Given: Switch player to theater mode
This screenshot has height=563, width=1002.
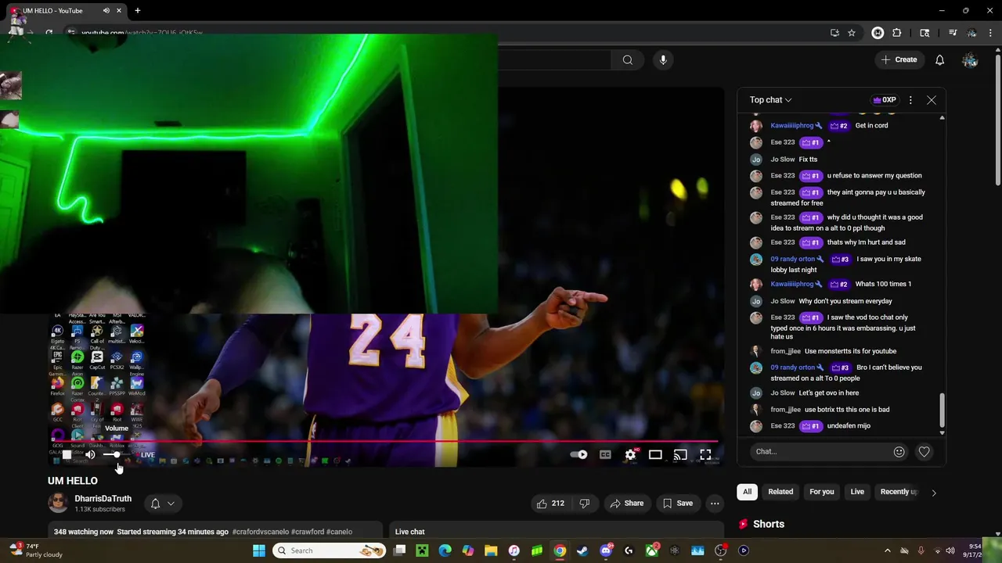Looking at the screenshot, I should click(x=655, y=454).
